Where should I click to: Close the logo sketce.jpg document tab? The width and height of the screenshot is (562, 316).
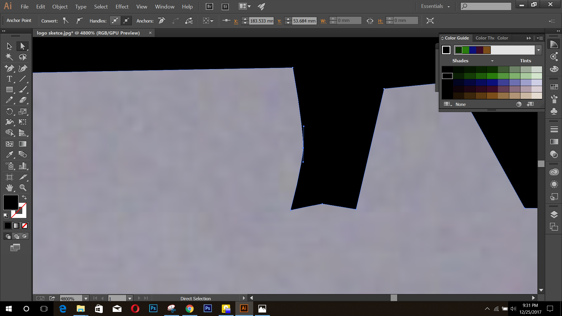(x=150, y=33)
